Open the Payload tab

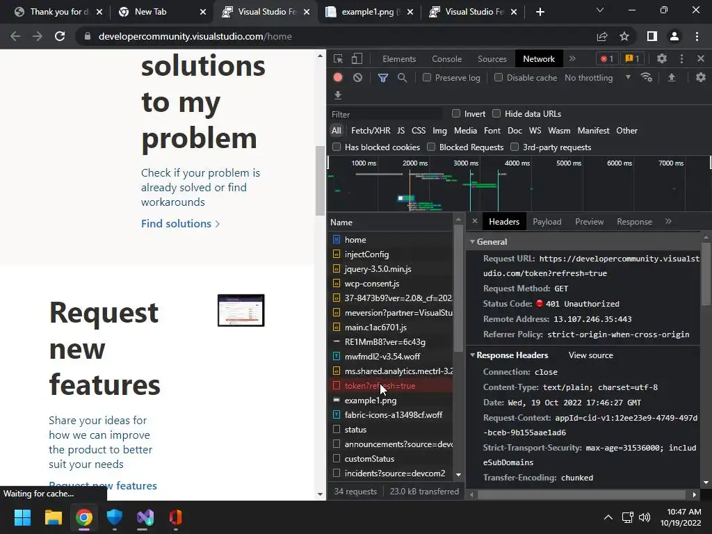(x=547, y=222)
